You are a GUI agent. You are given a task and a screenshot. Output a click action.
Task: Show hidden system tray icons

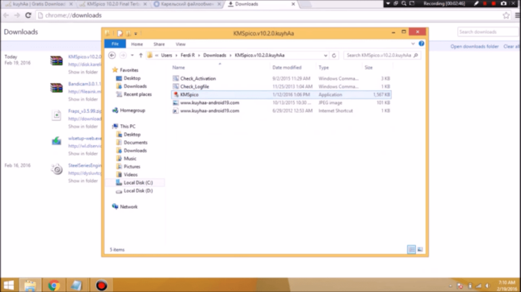click(451, 286)
